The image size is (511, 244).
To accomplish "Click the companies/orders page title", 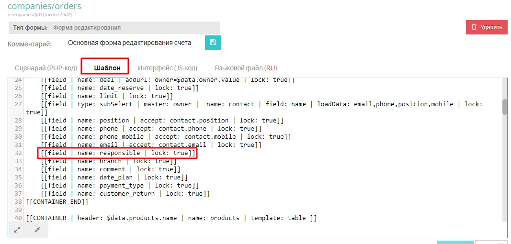I will 45,6.
